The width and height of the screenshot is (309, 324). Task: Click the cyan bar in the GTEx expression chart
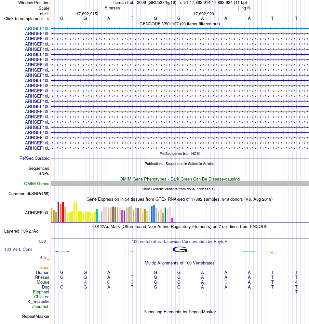tap(97, 216)
